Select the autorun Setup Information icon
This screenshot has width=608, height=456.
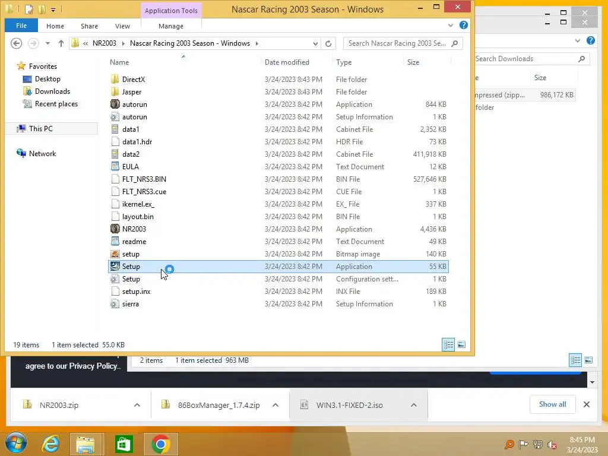tap(115, 117)
